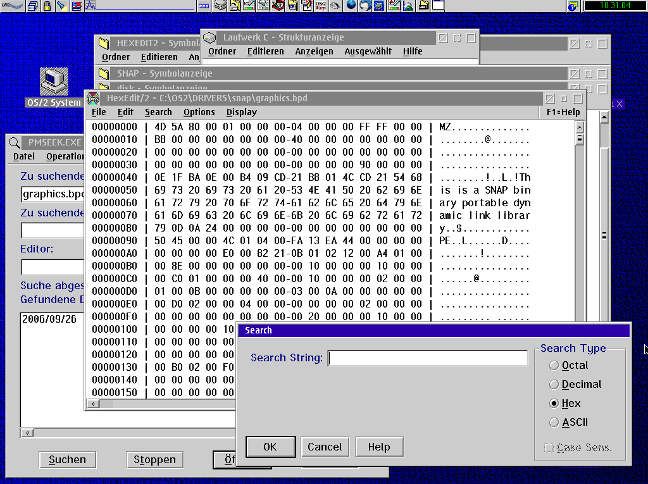
Task: Click the tray selector button with three squares
Action: pyautogui.click(x=204, y=5)
